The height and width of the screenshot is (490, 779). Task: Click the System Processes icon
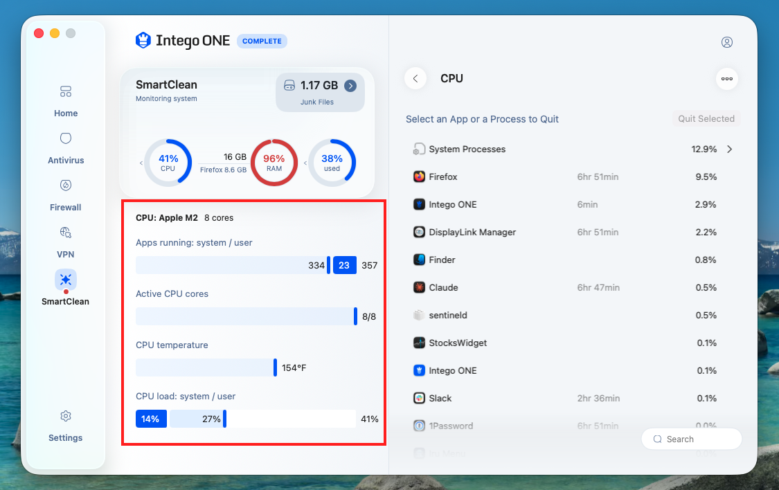tap(420, 149)
